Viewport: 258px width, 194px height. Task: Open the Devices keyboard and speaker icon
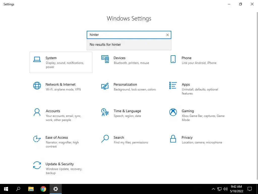[105, 59]
